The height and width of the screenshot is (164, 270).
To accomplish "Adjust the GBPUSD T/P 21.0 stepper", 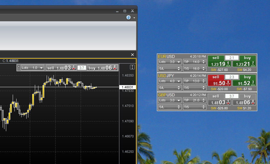I will tap(203, 100).
